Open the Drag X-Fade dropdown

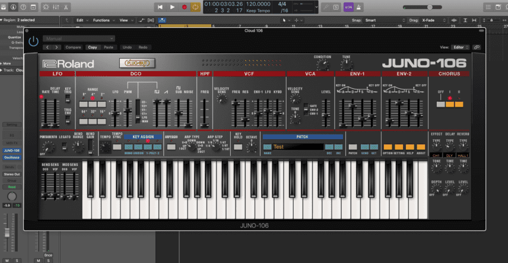click(433, 20)
